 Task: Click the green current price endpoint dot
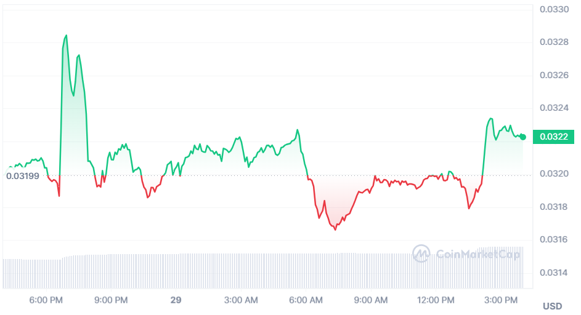pos(523,137)
